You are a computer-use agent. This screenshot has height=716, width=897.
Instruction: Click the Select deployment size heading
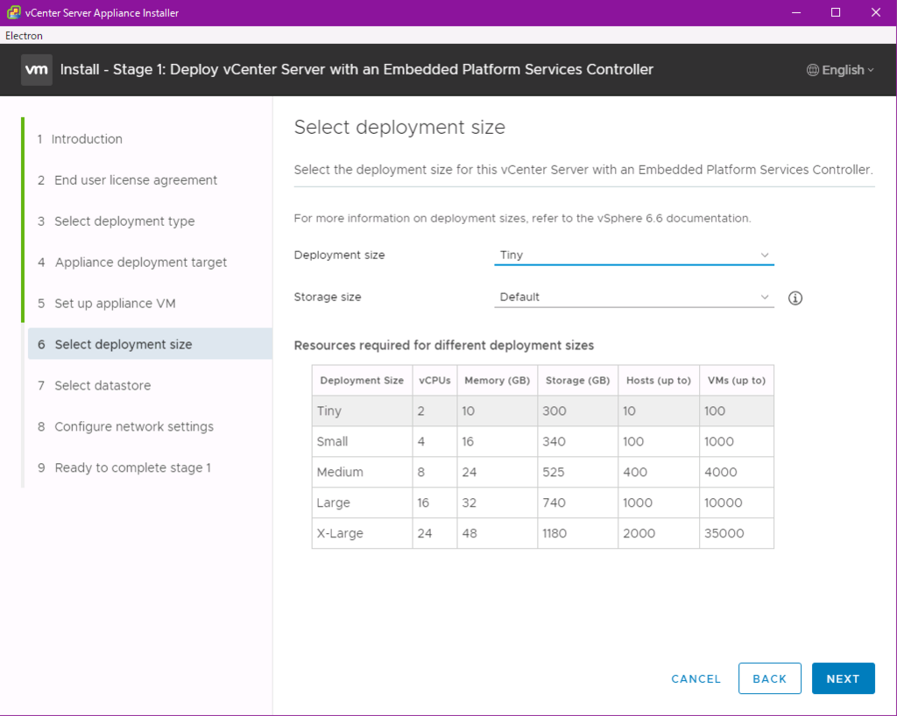tap(399, 127)
